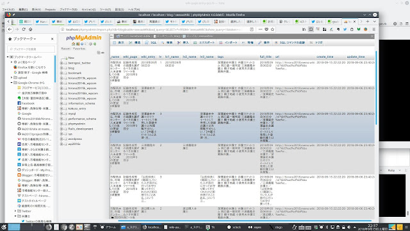Open the SQL tab
The width and height of the screenshot is (410, 231).
click(x=151, y=42)
